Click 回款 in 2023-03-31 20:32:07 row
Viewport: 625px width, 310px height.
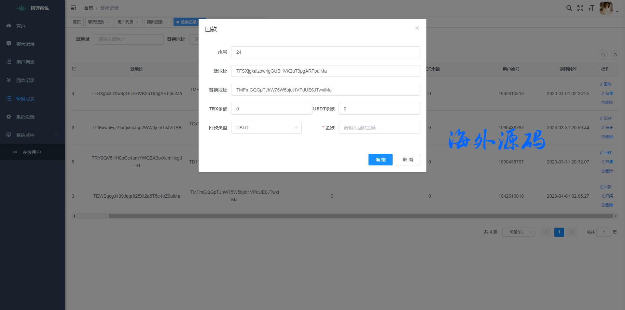(x=606, y=153)
